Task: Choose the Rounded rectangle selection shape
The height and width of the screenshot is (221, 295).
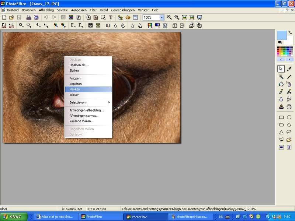Action: click(x=281, y=124)
